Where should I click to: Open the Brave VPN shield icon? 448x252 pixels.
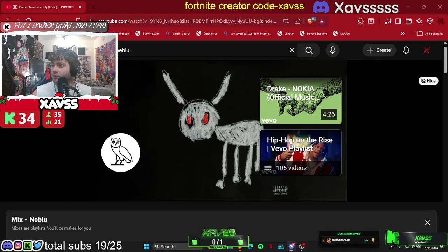[430, 21]
